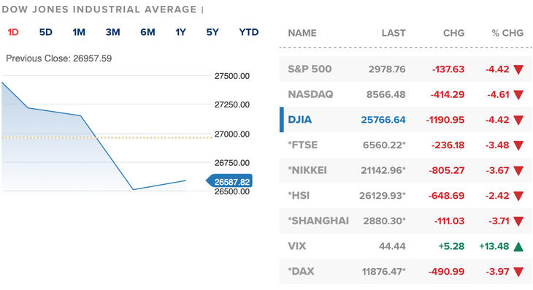Image resolution: width=533 pixels, height=290 pixels.
Task: Click the *HSI index name
Action: tap(299, 196)
